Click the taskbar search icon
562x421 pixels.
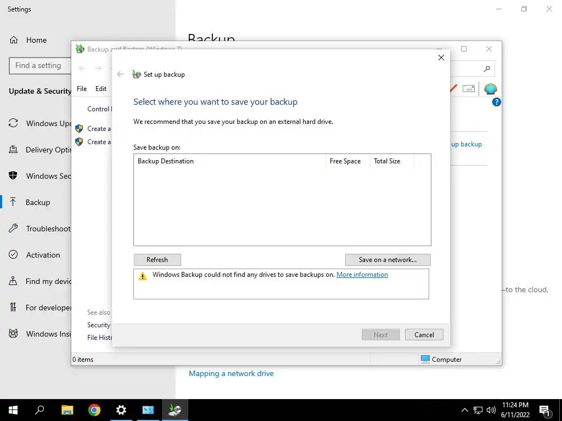click(40, 410)
